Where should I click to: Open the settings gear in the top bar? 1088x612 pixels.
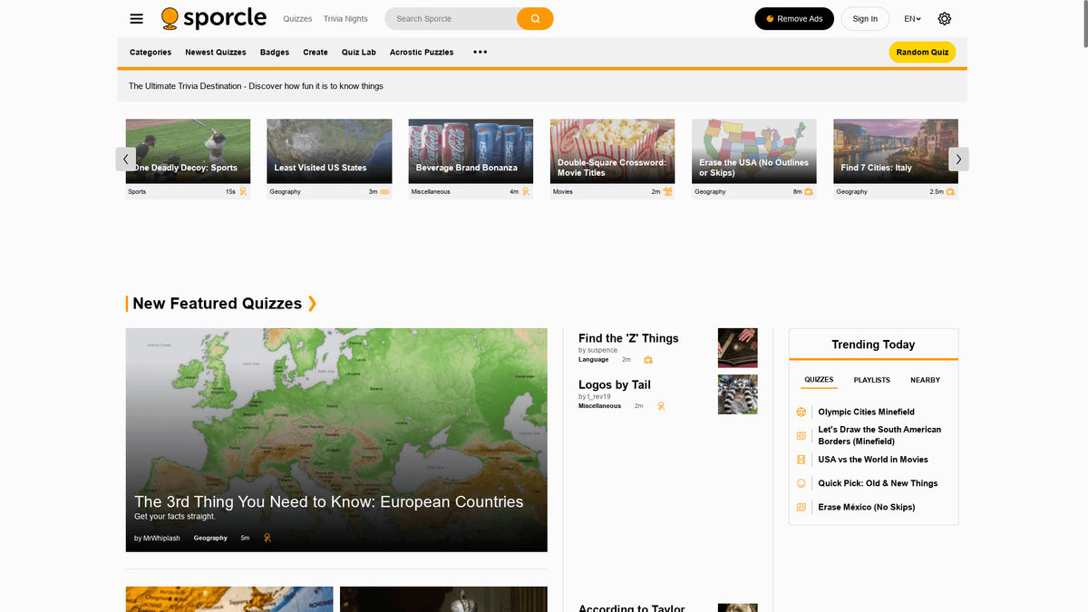[x=944, y=18]
